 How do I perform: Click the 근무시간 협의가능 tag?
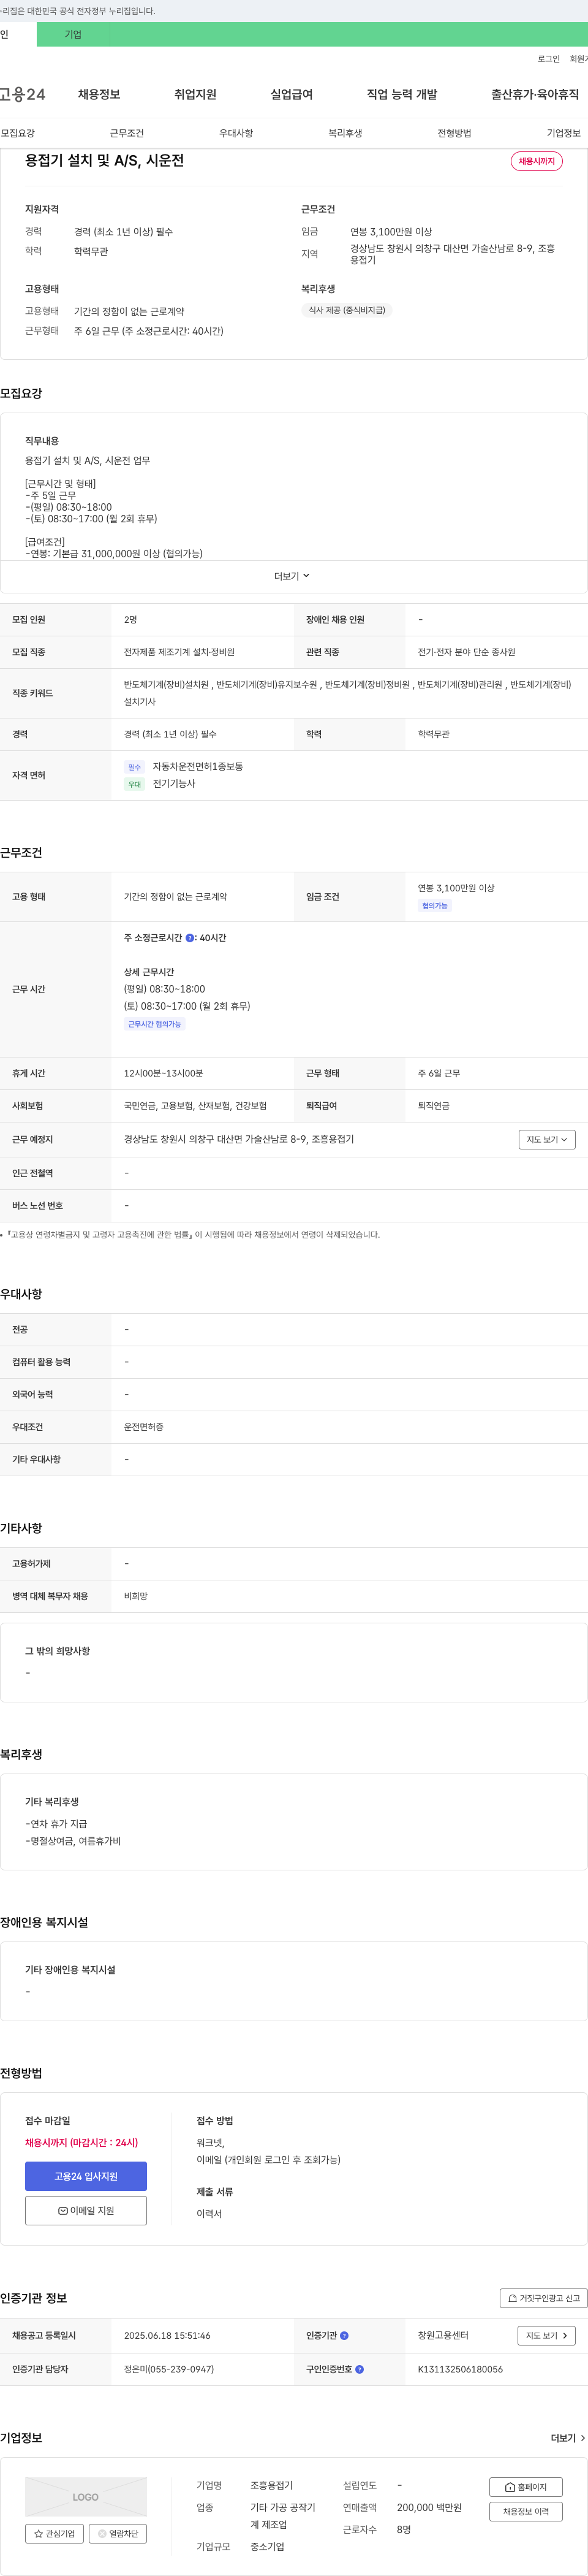click(155, 1024)
